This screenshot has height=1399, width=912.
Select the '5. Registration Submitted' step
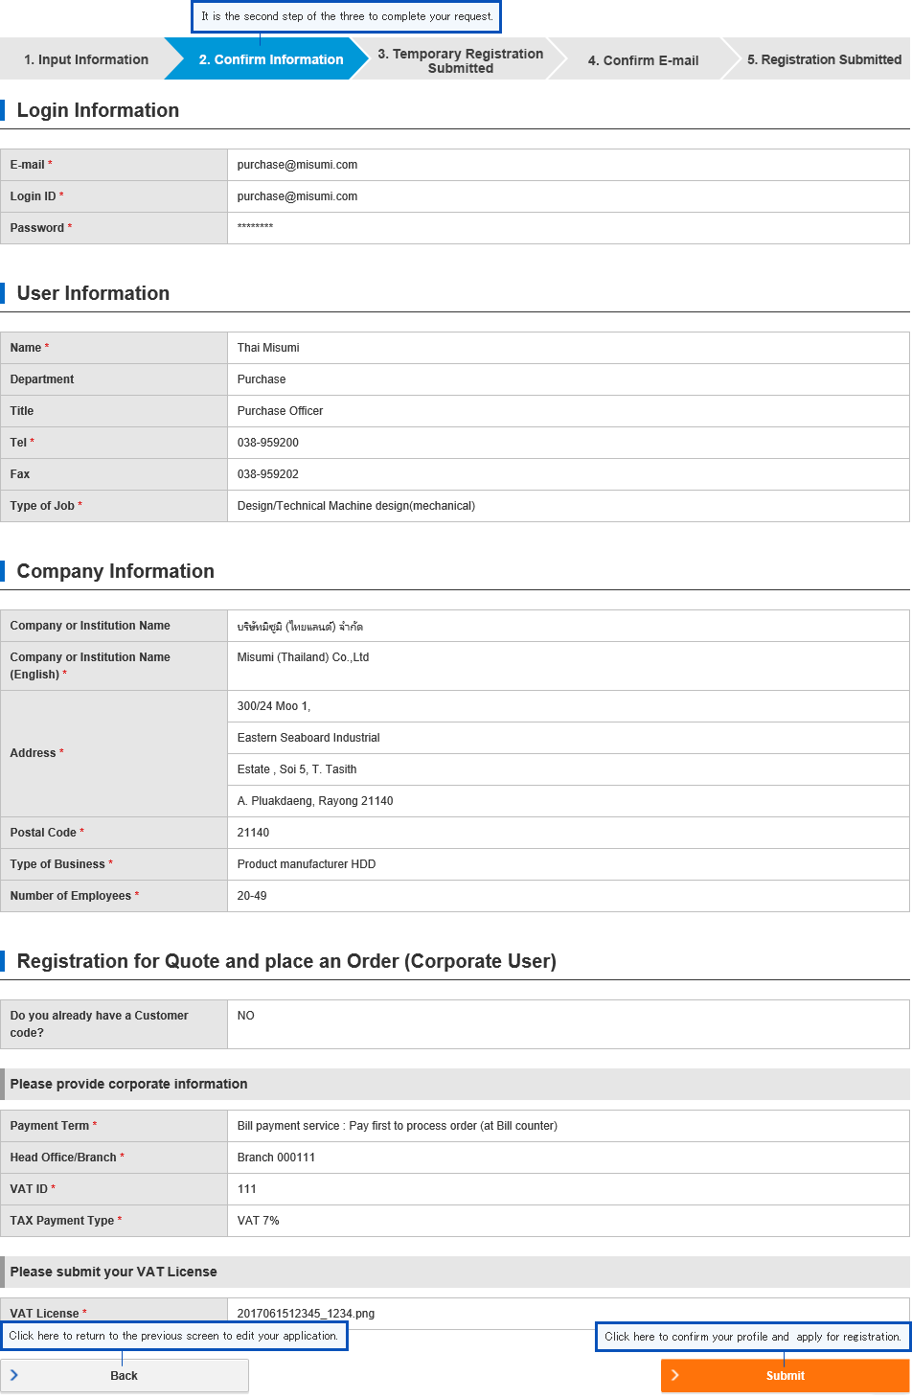tap(824, 59)
